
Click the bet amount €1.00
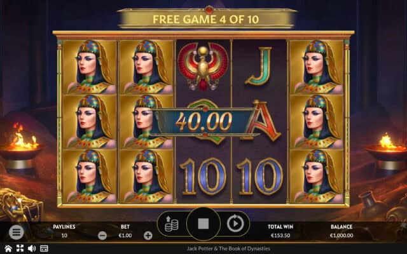pos(125,236)
